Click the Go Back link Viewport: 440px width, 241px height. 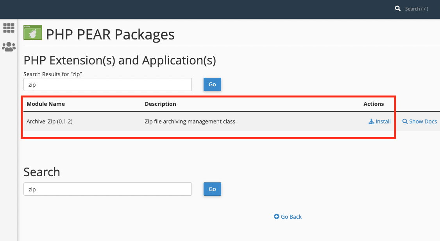tap(288, 217)
